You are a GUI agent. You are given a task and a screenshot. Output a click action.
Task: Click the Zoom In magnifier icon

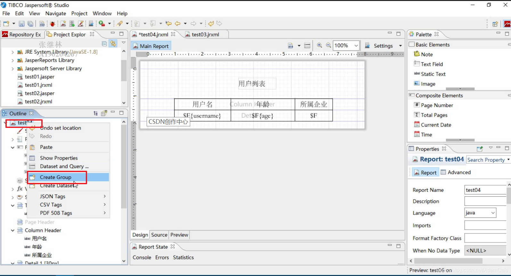click(x=319, y=45)
